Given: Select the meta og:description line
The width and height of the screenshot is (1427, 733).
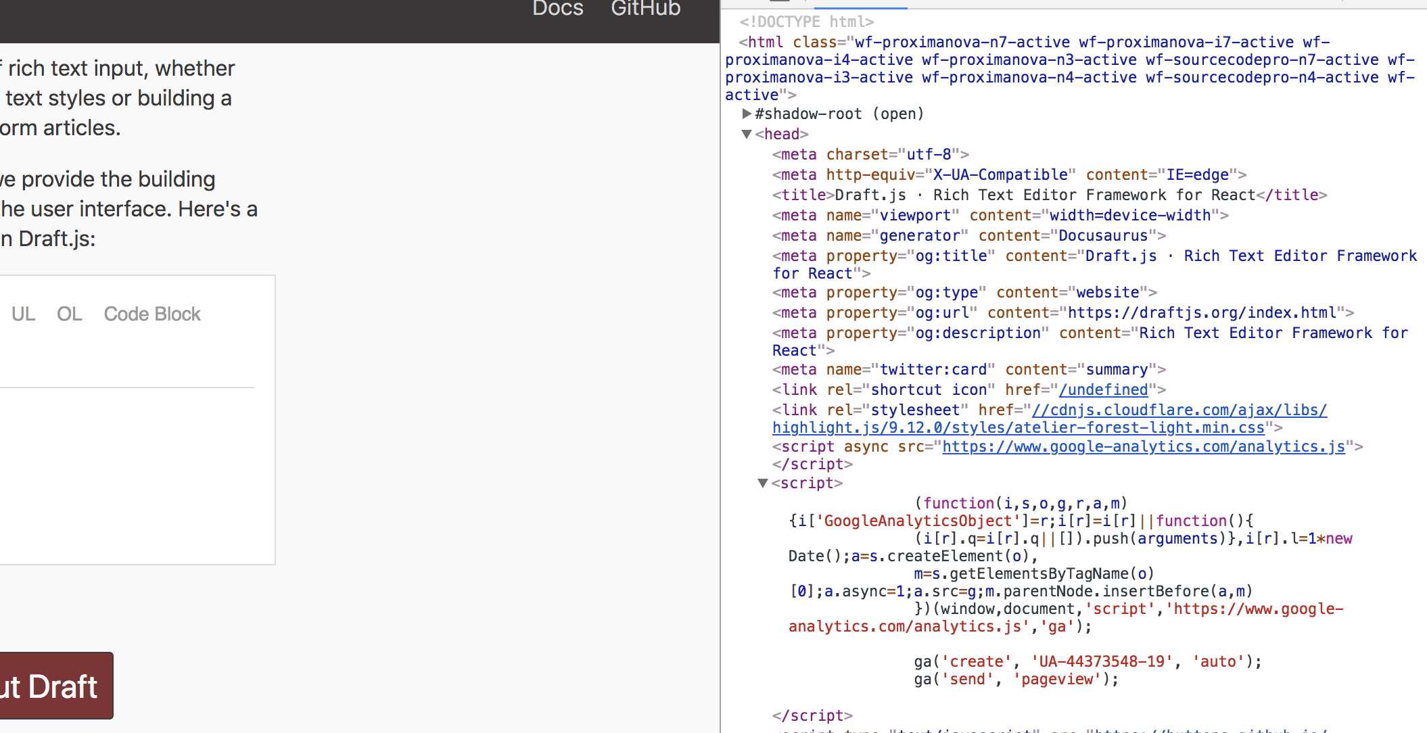Looking at the screenshot, I should [1090, 341].
